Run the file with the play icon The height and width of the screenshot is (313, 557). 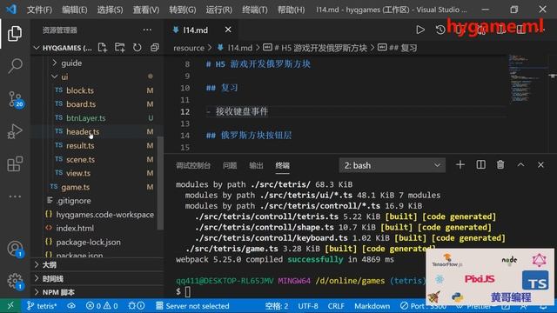pyautogui.click(x=420, y=30)
